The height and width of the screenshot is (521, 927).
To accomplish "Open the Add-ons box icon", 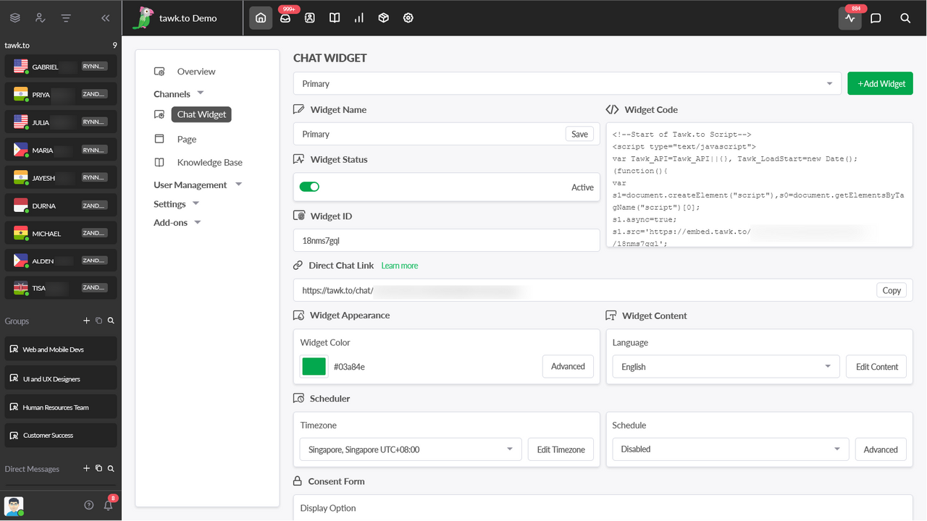I will 383,18.
